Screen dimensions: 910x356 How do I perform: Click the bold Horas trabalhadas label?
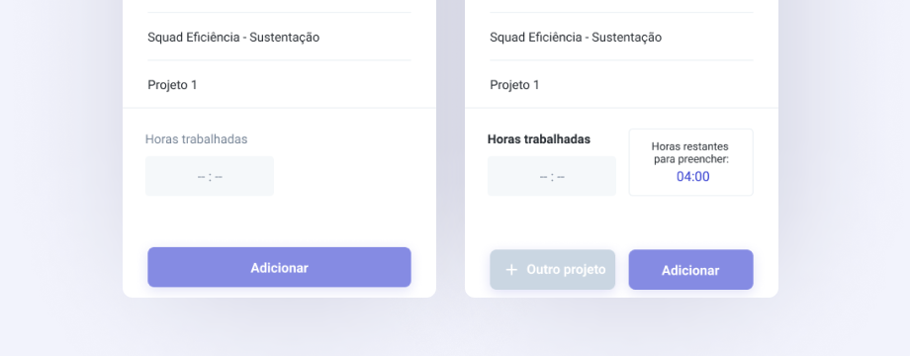coord(538,139)
